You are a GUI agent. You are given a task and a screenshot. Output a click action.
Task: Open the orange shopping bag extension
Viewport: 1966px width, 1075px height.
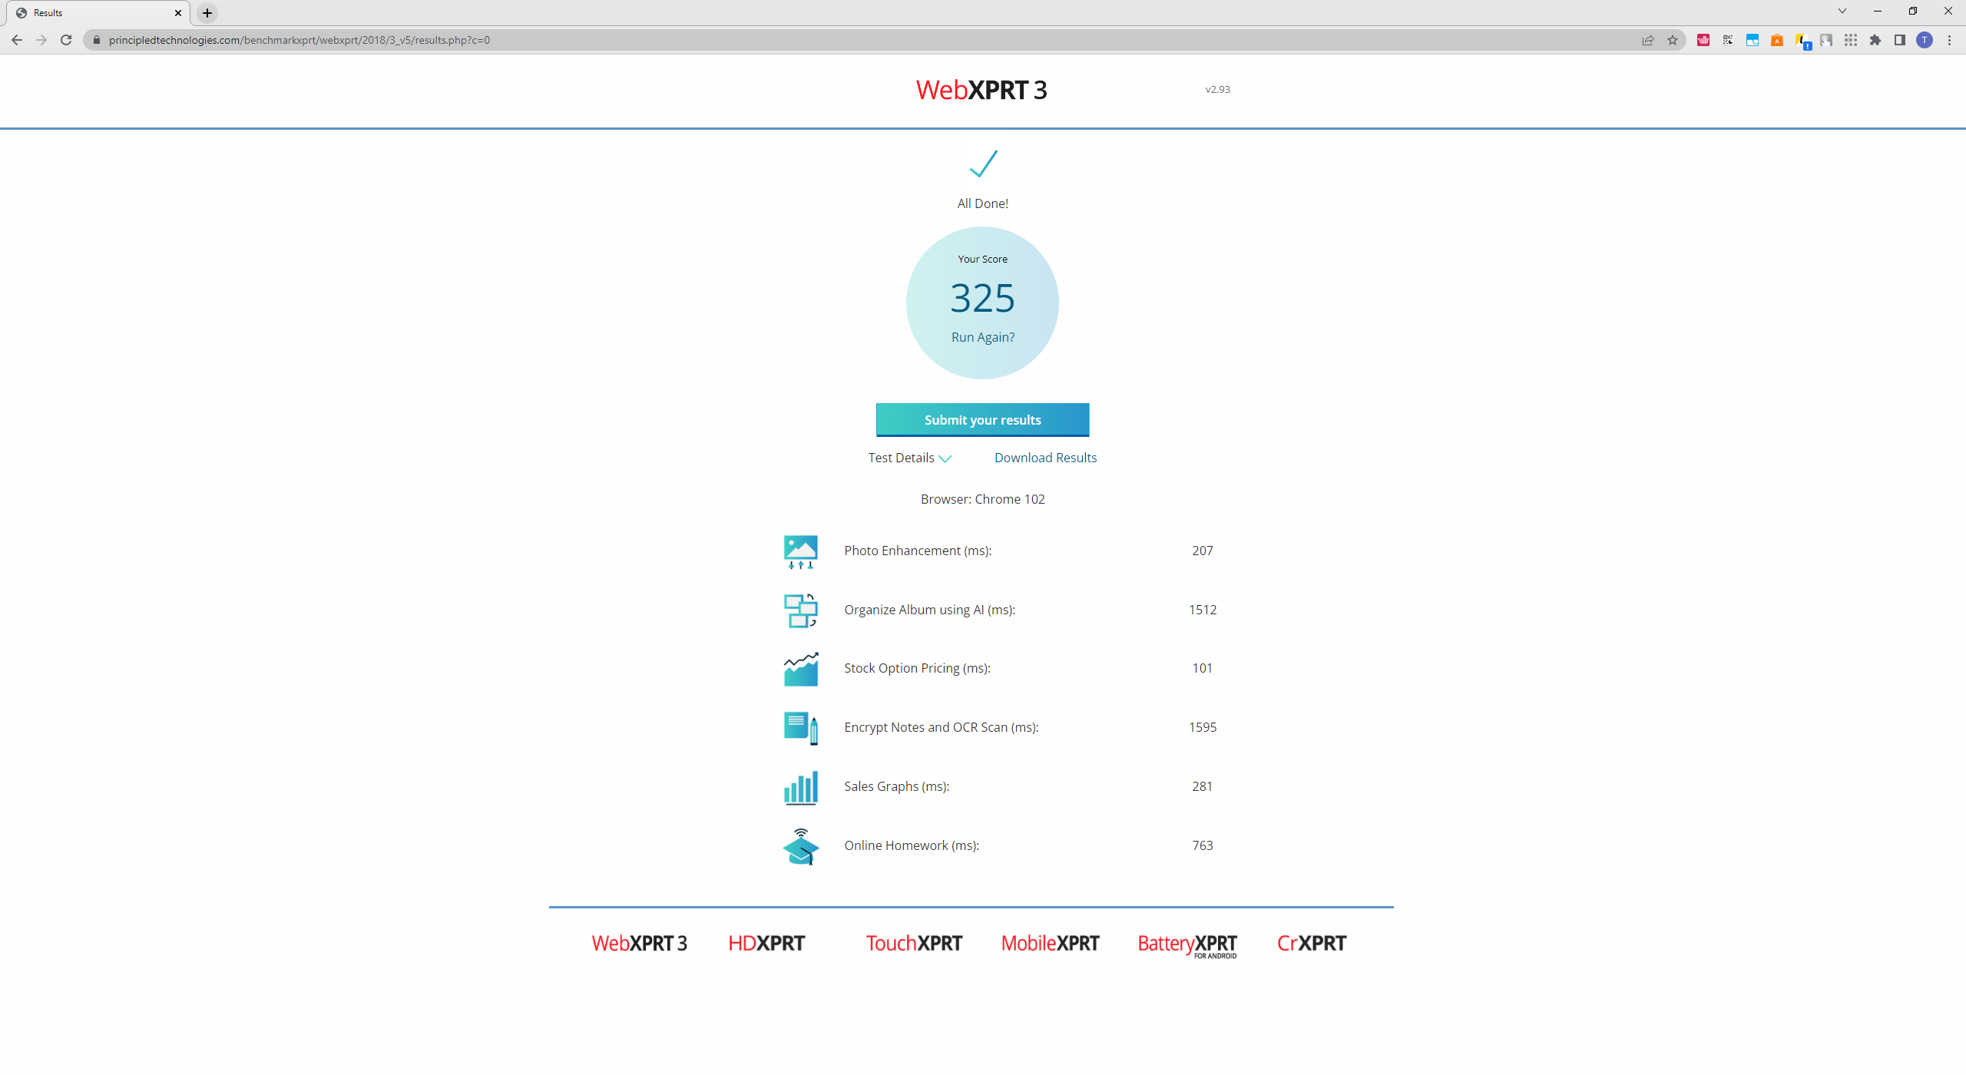(x=1777, y=40)
